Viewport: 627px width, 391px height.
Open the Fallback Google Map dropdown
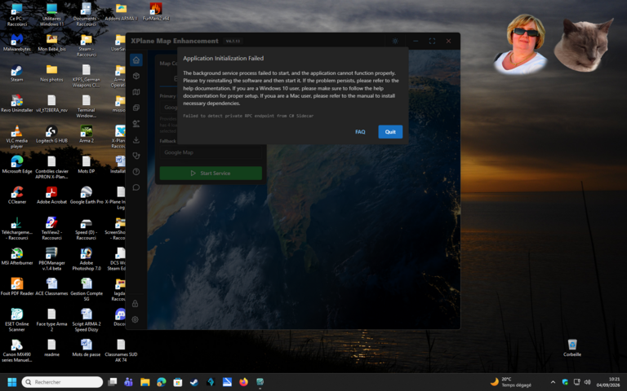tap(211, 152)
